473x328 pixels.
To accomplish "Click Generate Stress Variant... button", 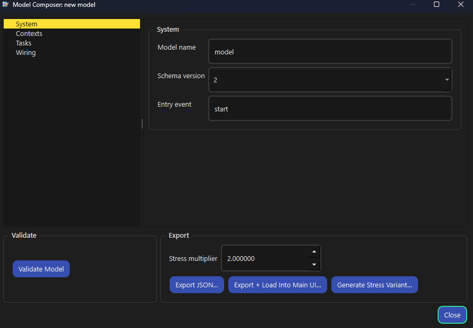I will 374,285.
